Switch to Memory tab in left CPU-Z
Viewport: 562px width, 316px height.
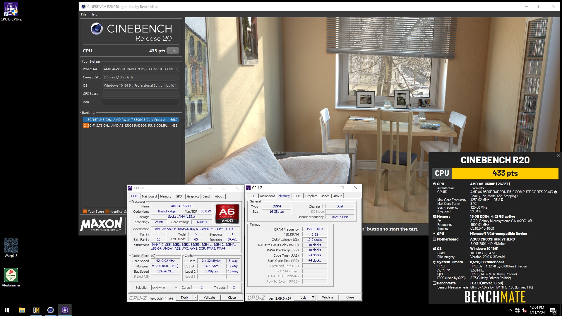click(166, 196)
